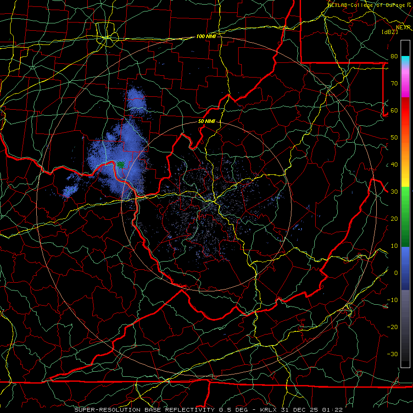Select the 60 value on the dBZ scale
Screen dimensions: 413x413
[x=394, y=110]
